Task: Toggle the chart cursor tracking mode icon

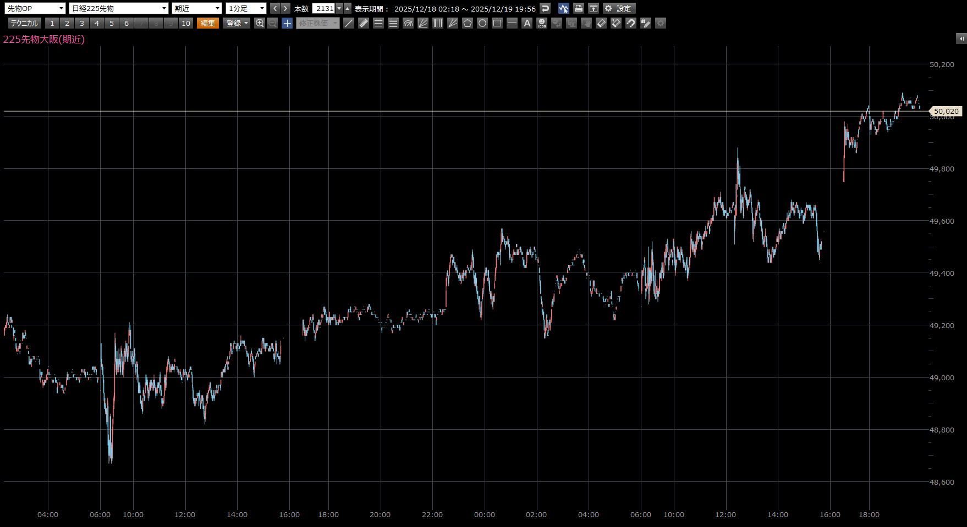Action: pyautogui.click(x=563, y=8)
